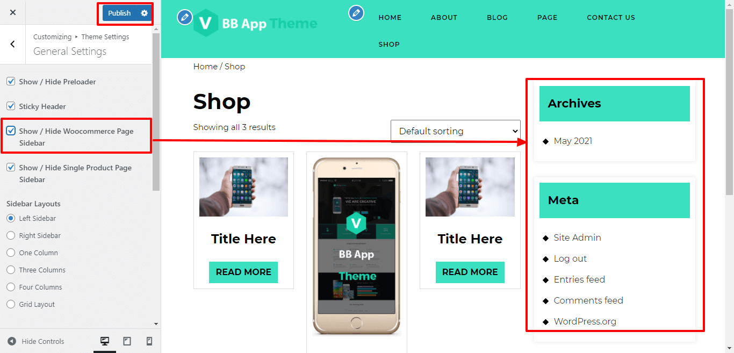Viewport: 734px width, 353px height.
Task: Switch to tablet preview icon
Action: pos(127,341)
